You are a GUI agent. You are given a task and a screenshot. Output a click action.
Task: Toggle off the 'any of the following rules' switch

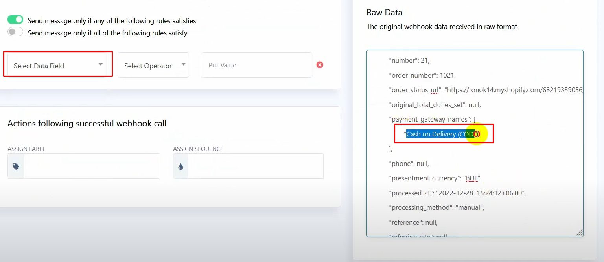point(16,20)
